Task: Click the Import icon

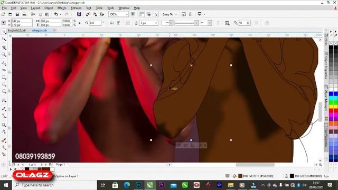Action: pos(88,14)
